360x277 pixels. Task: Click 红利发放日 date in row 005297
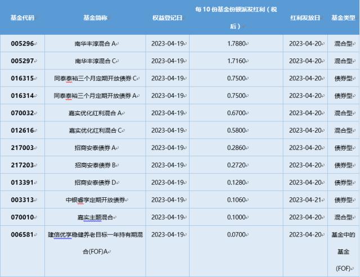pyautogui.click(x=305, y=61)
